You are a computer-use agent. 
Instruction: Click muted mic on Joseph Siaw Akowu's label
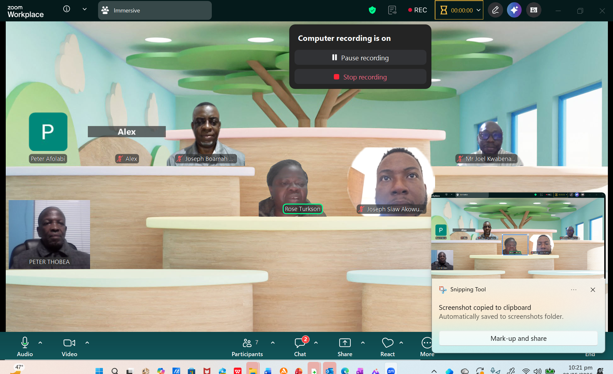tap(361, 209)
